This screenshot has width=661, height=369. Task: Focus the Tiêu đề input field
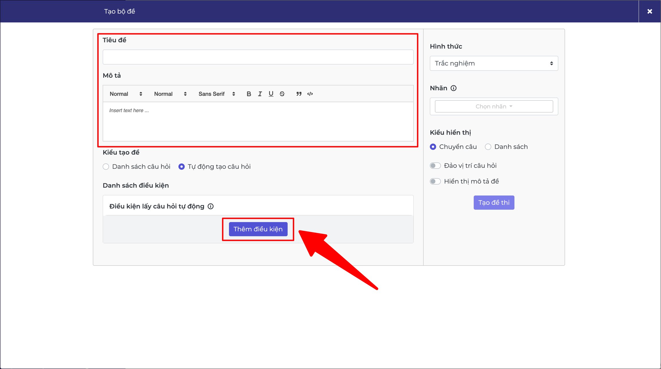(x=258, y=57)
